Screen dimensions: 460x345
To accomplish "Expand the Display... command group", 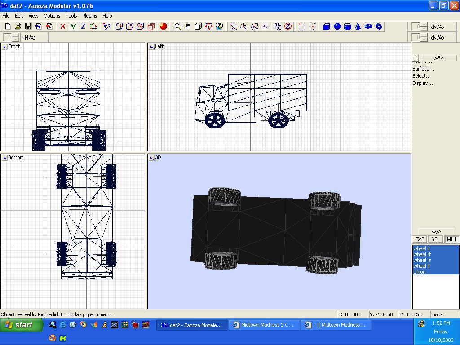I will click(x=423, y=83).
